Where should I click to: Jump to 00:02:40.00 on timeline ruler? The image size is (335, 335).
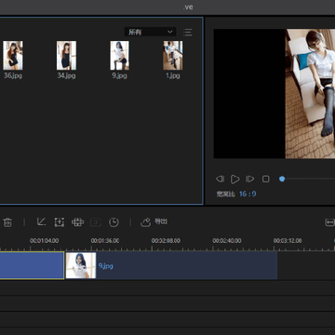tap(227, 241)
